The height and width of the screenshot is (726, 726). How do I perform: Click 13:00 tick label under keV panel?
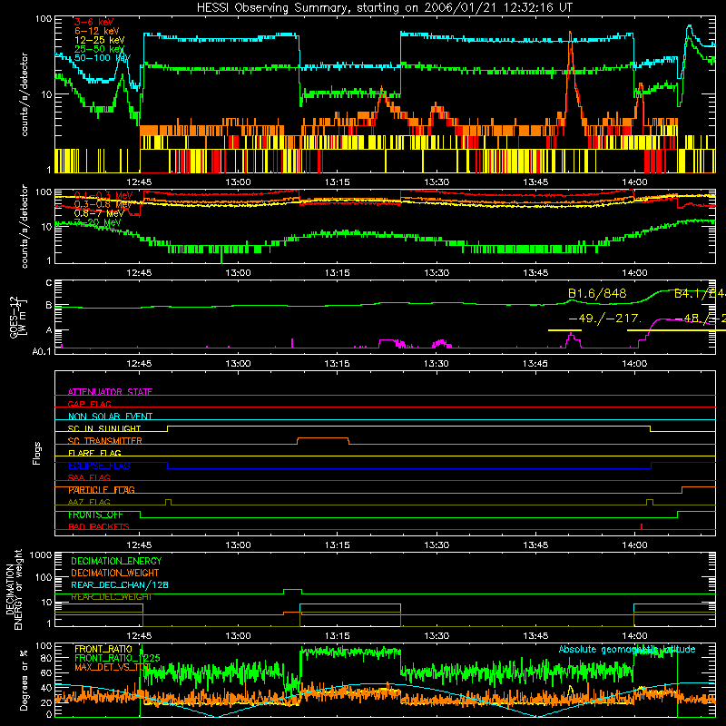pyautogui.click(x=238, y=182)
